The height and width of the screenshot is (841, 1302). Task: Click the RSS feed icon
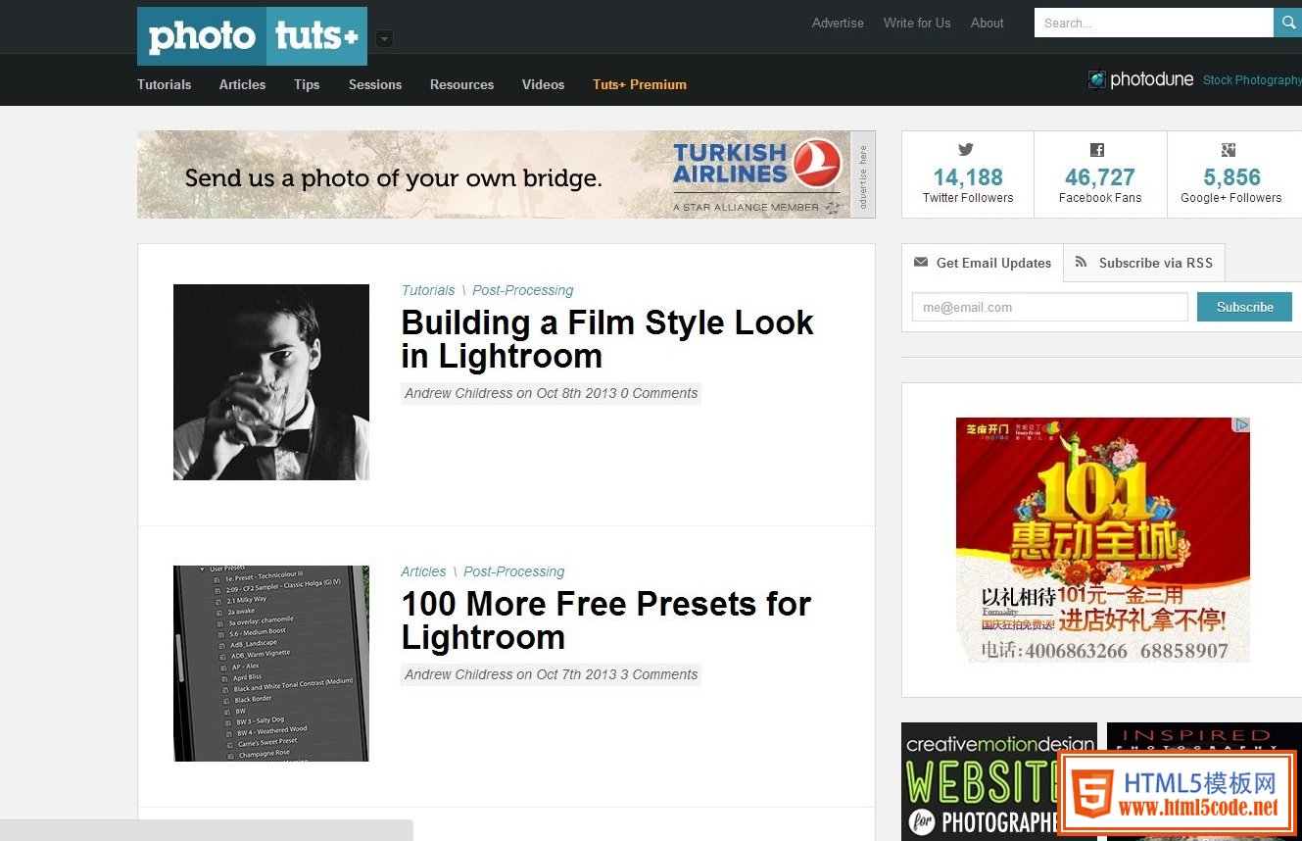coord(1082,262)
